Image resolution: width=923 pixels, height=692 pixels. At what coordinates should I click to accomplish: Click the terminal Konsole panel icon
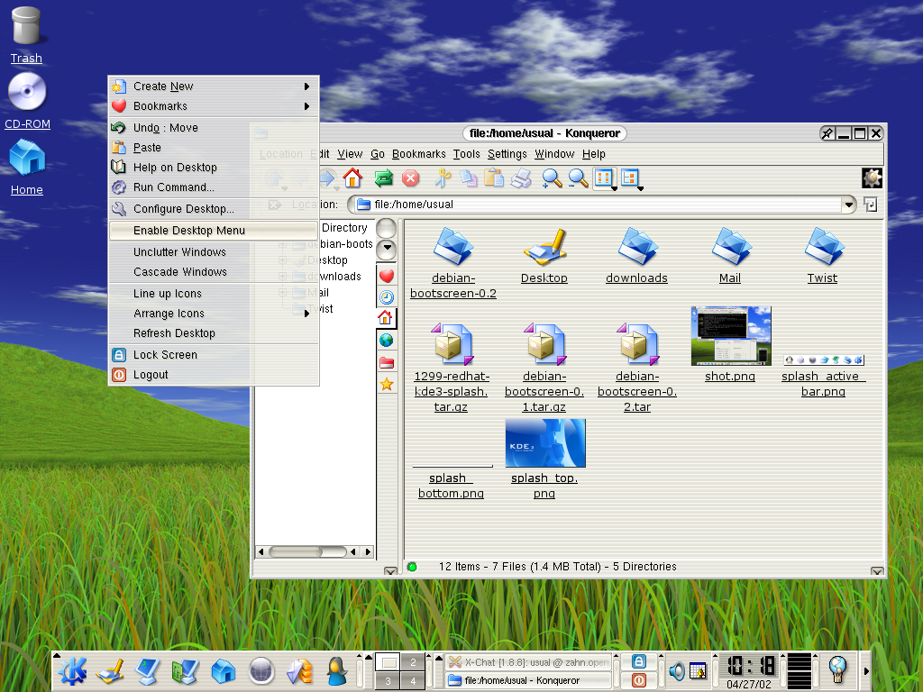tap(147, 671)
